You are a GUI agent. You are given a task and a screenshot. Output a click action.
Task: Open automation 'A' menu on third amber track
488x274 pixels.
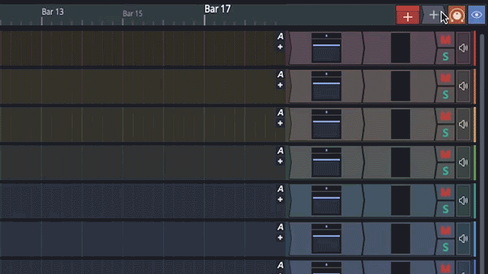click(x=280, y=112)
